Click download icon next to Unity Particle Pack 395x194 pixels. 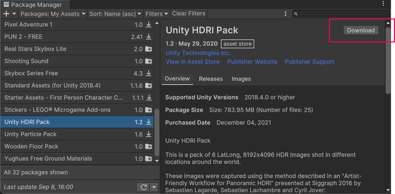point(149,134)
